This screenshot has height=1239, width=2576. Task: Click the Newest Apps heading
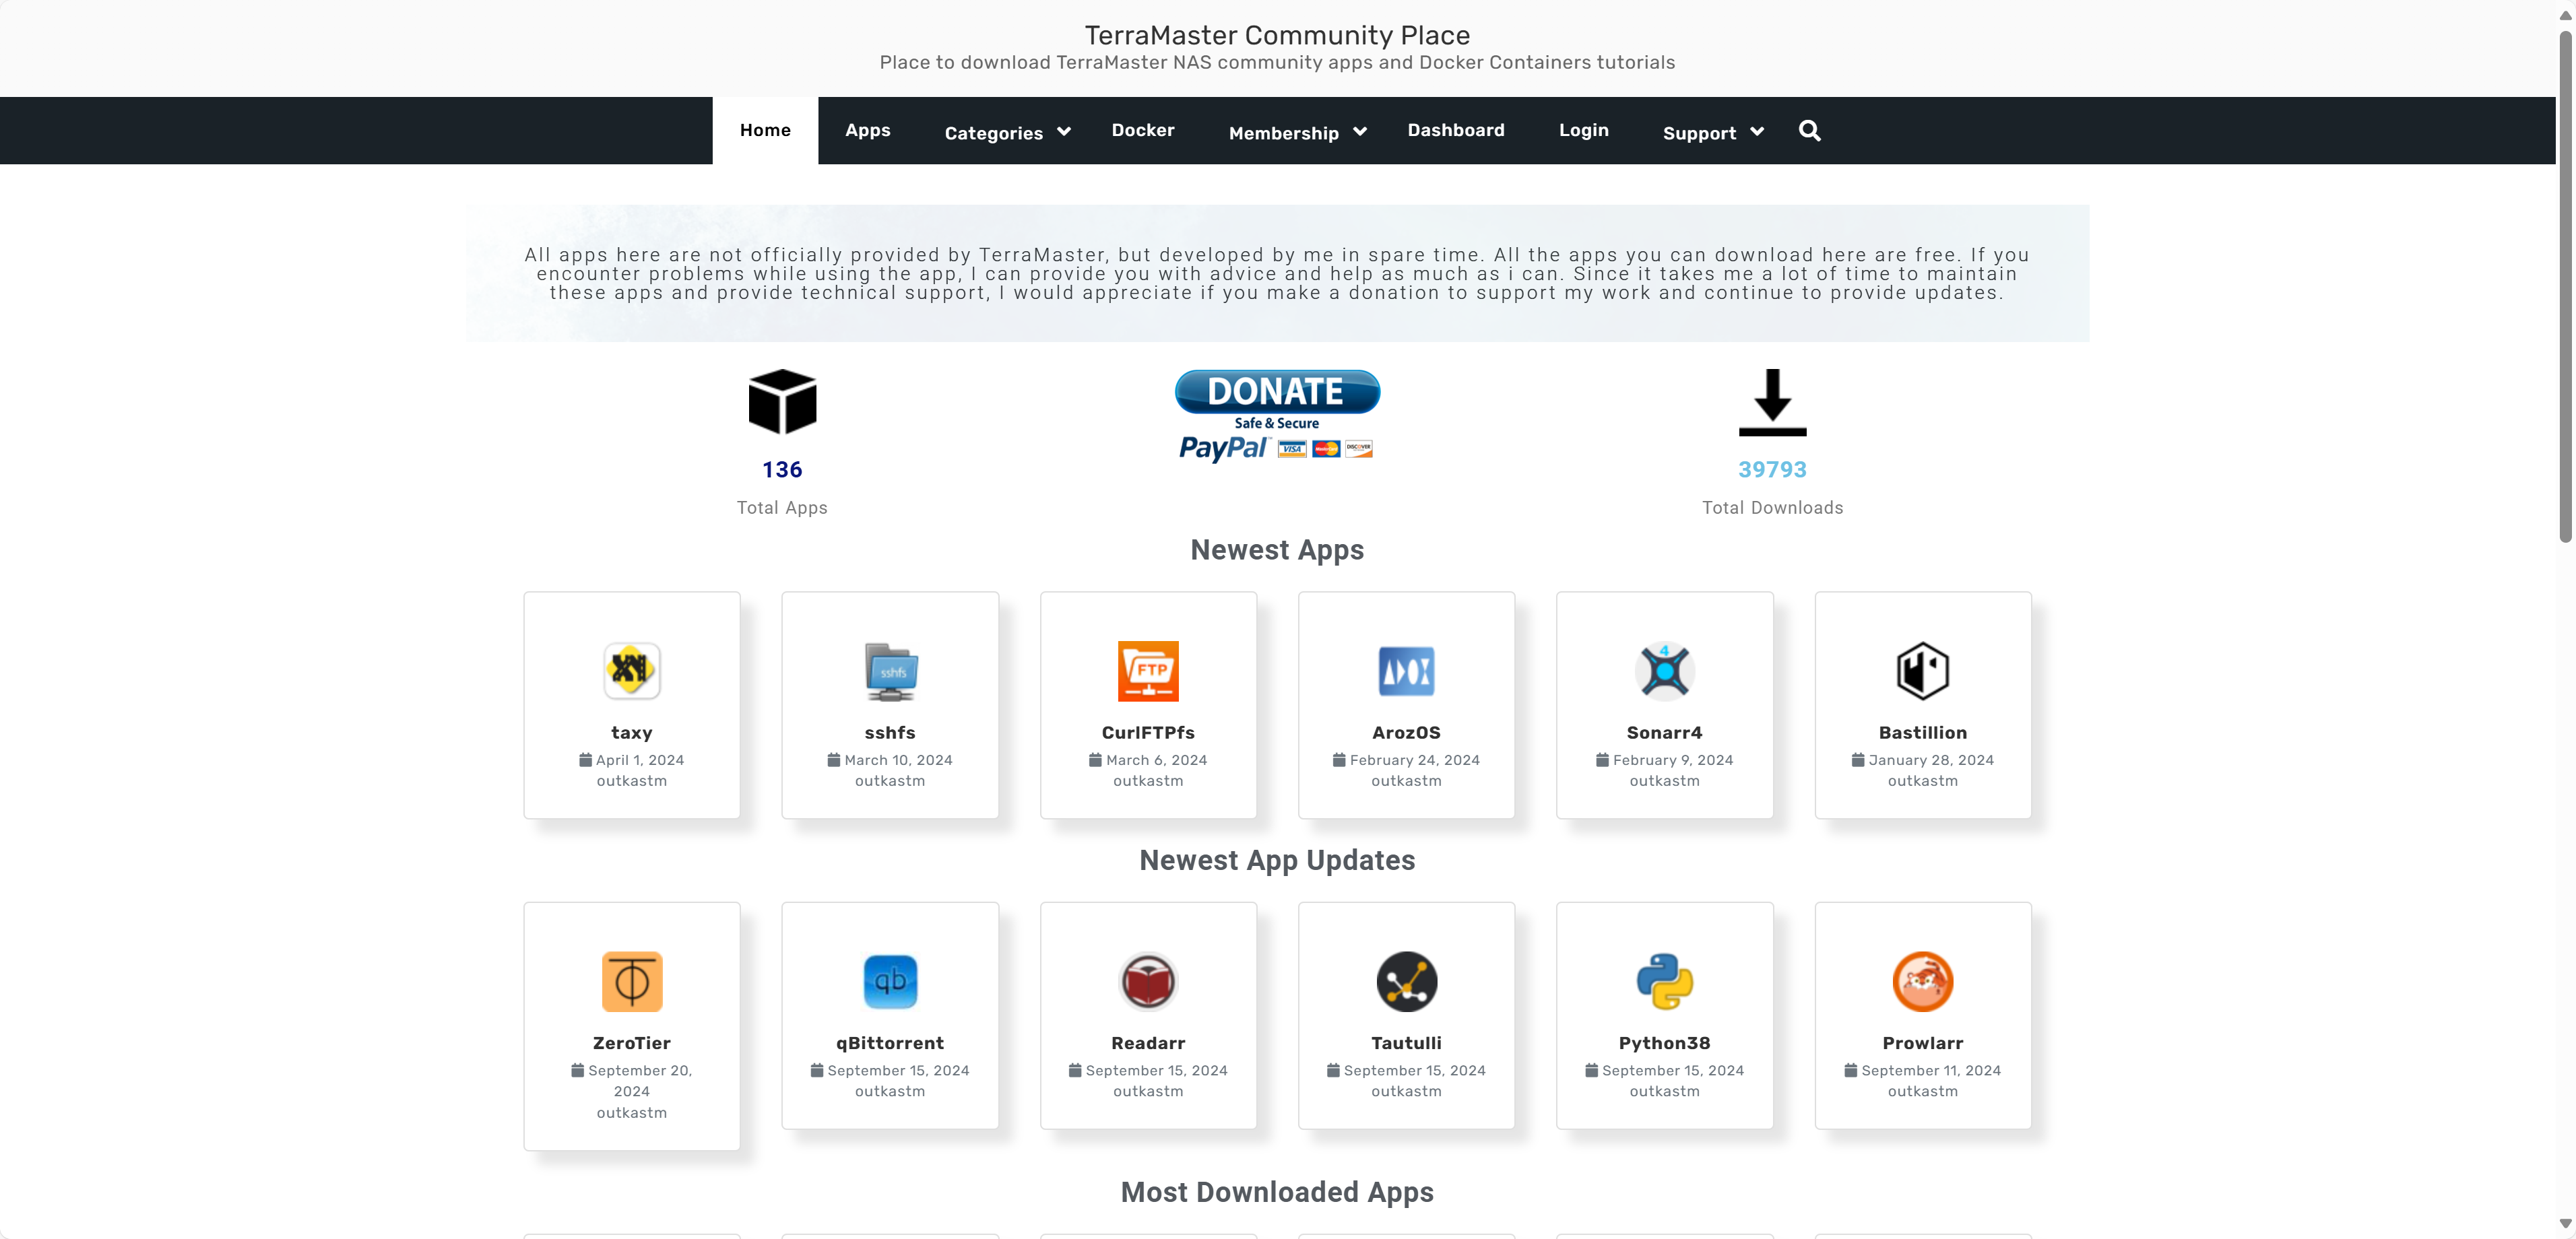click(1277, 550)
